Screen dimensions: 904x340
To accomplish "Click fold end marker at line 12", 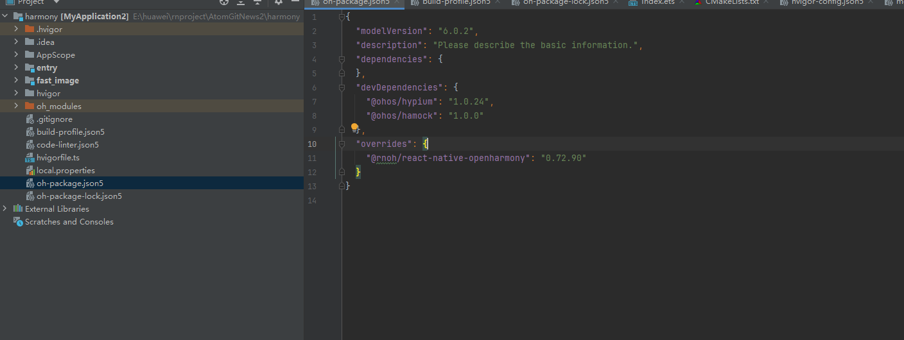I will point(342,172).
